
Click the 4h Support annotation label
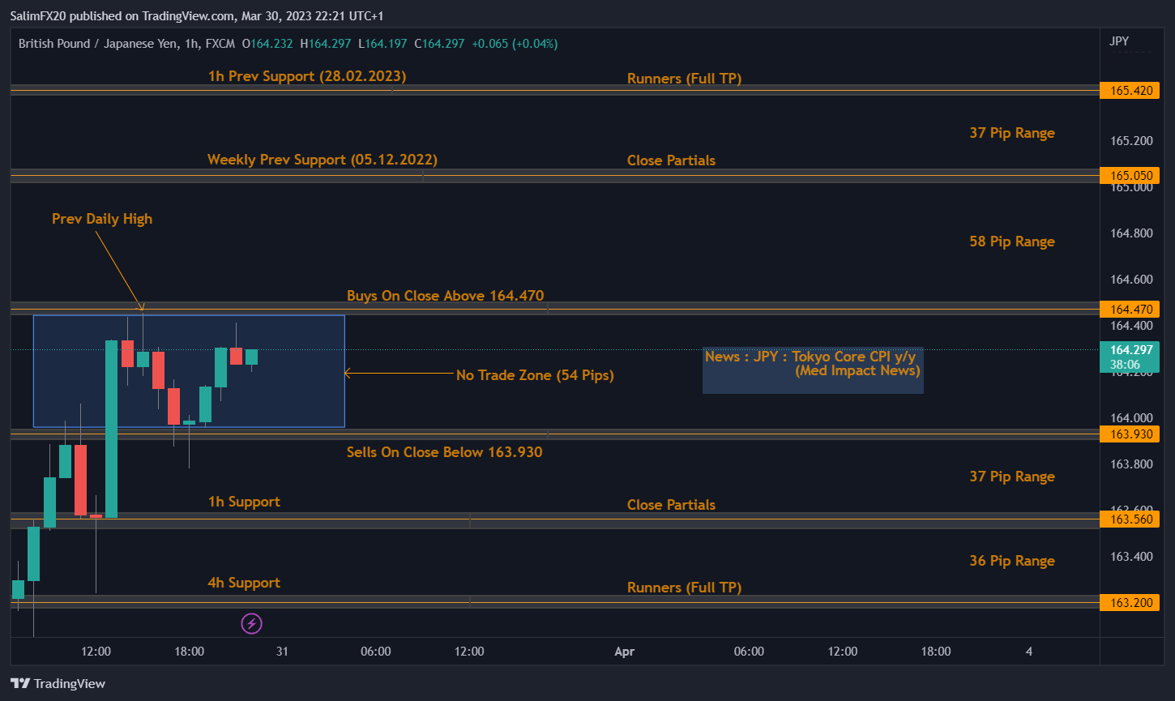[244, 583]
